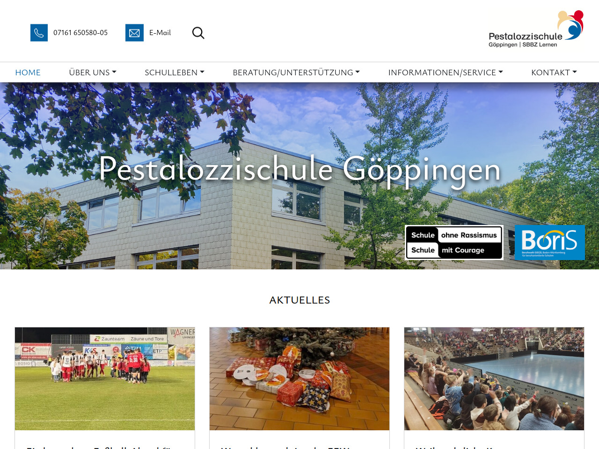Click the phone number 07161 650580-05
This screenshot has width=599, height=449.
tap(80, 33)
